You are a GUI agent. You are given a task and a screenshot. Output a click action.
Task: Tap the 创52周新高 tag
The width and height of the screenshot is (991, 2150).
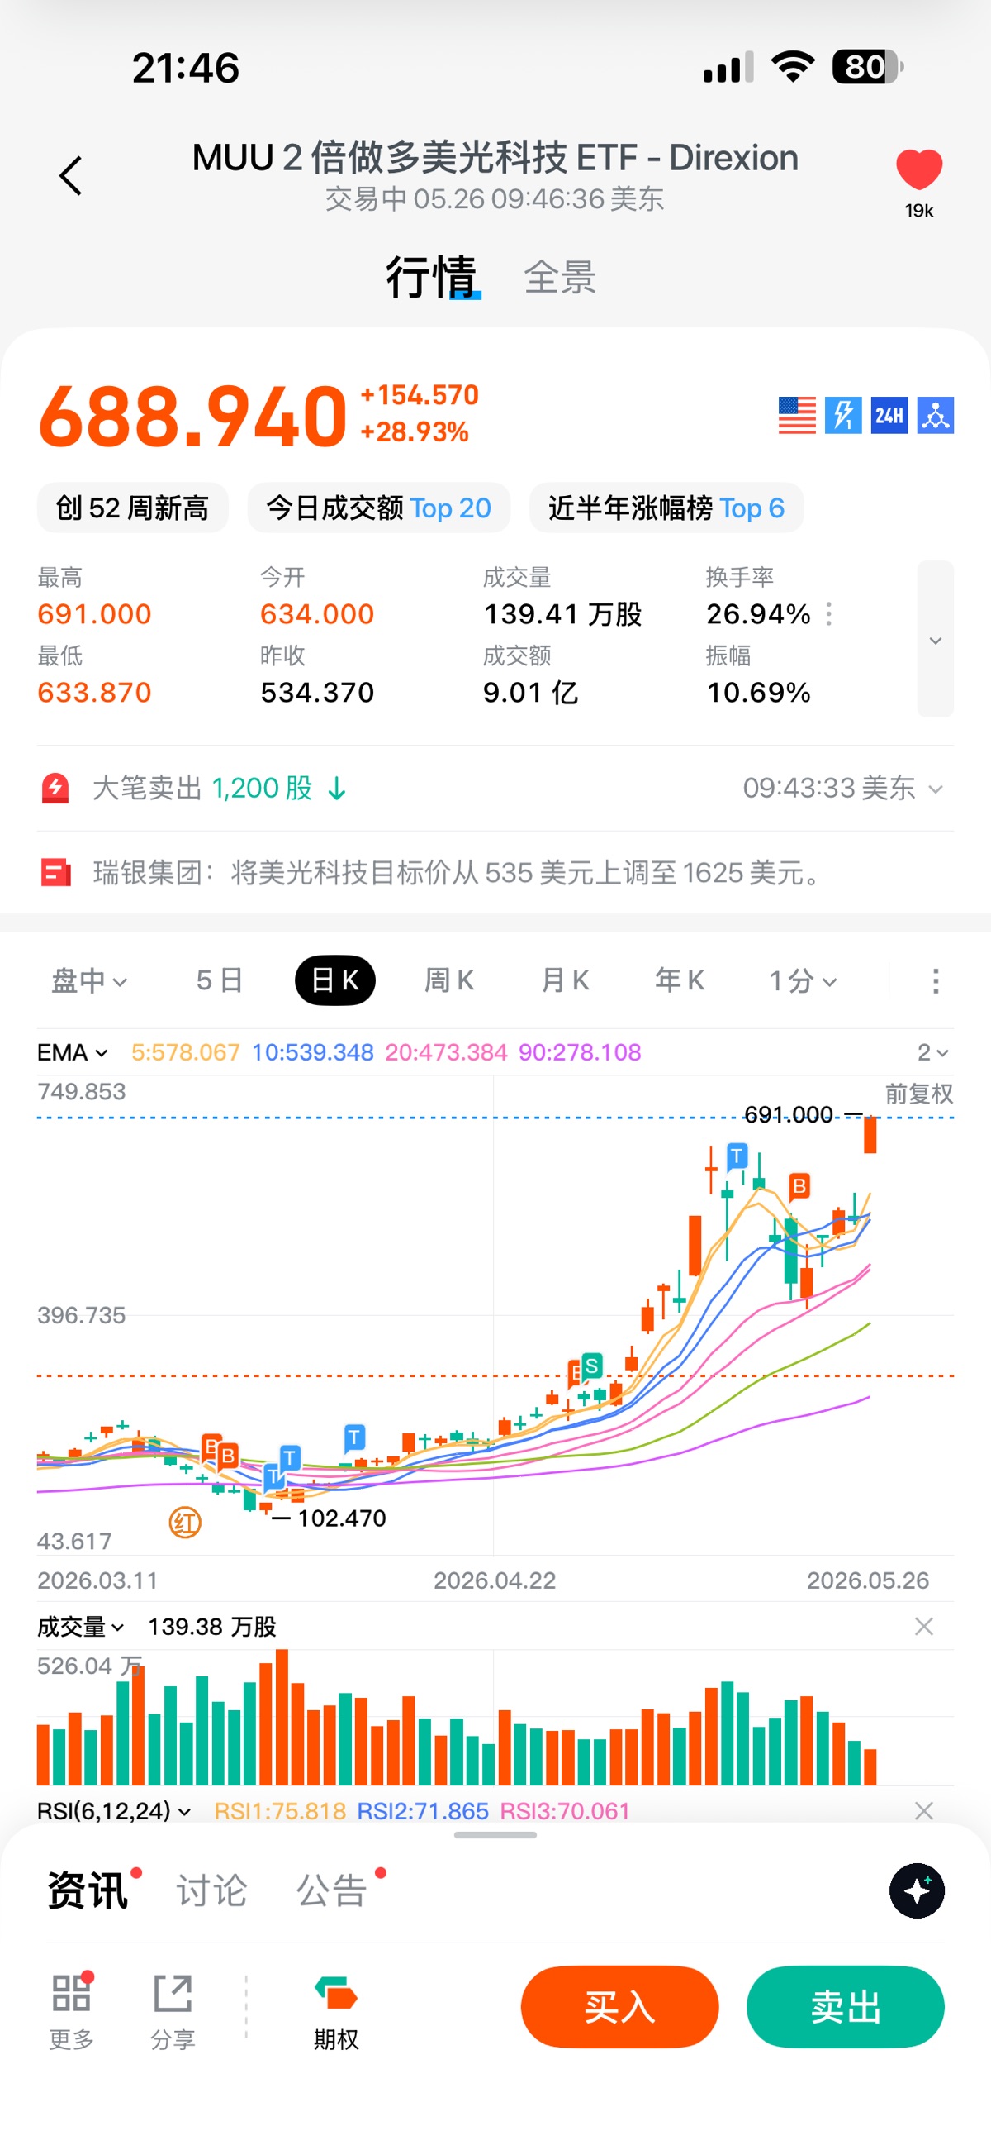[x=132, y=508]
